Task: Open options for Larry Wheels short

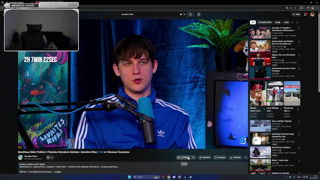Action: tap(281, 109)
